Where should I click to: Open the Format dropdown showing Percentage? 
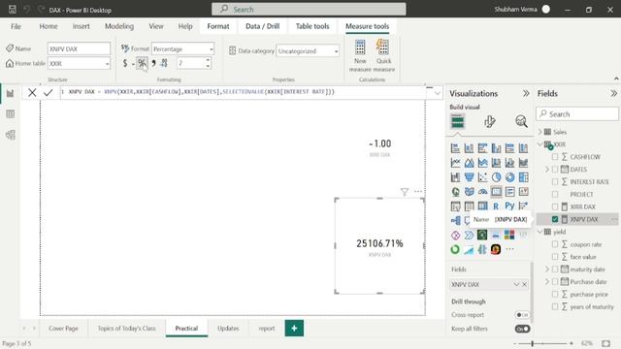coord(183,49)
